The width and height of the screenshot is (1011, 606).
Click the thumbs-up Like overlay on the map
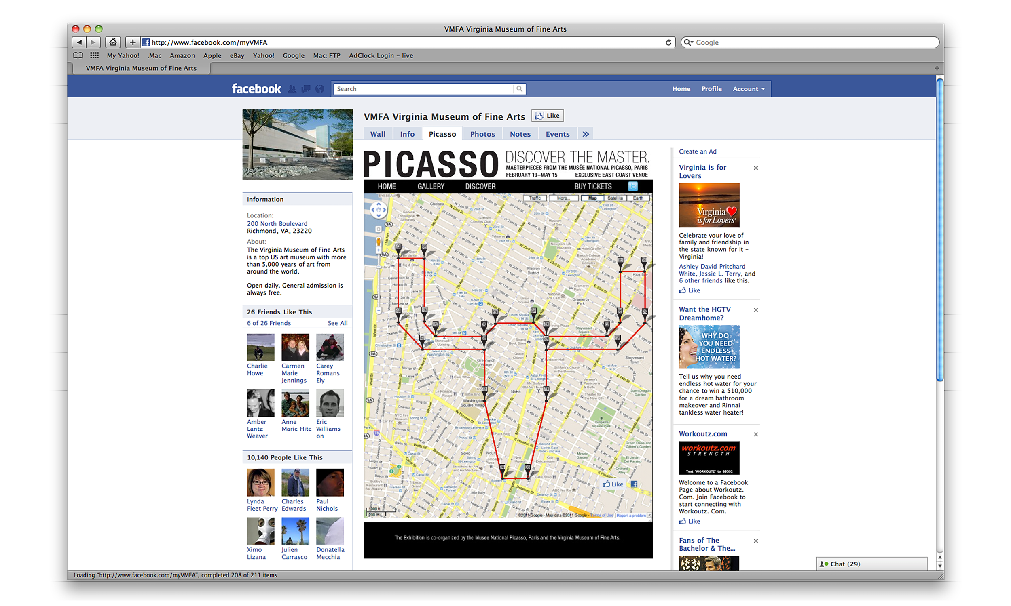click(x=613, y=484)
